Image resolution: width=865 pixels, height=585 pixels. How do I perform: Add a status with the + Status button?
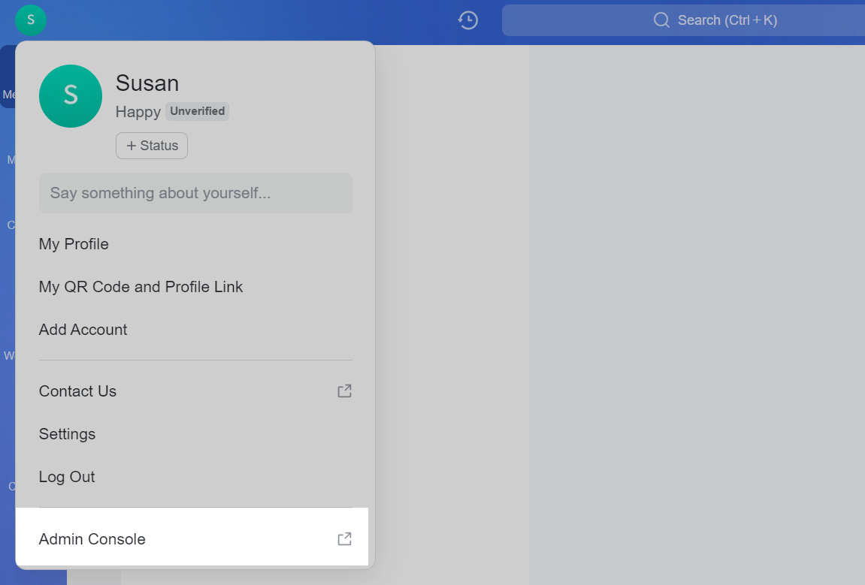coord(152,146)
